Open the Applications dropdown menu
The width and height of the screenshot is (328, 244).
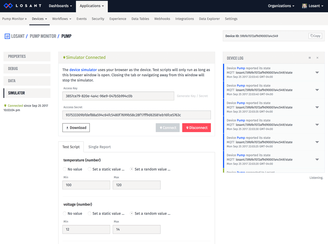[x=92, y=6]
